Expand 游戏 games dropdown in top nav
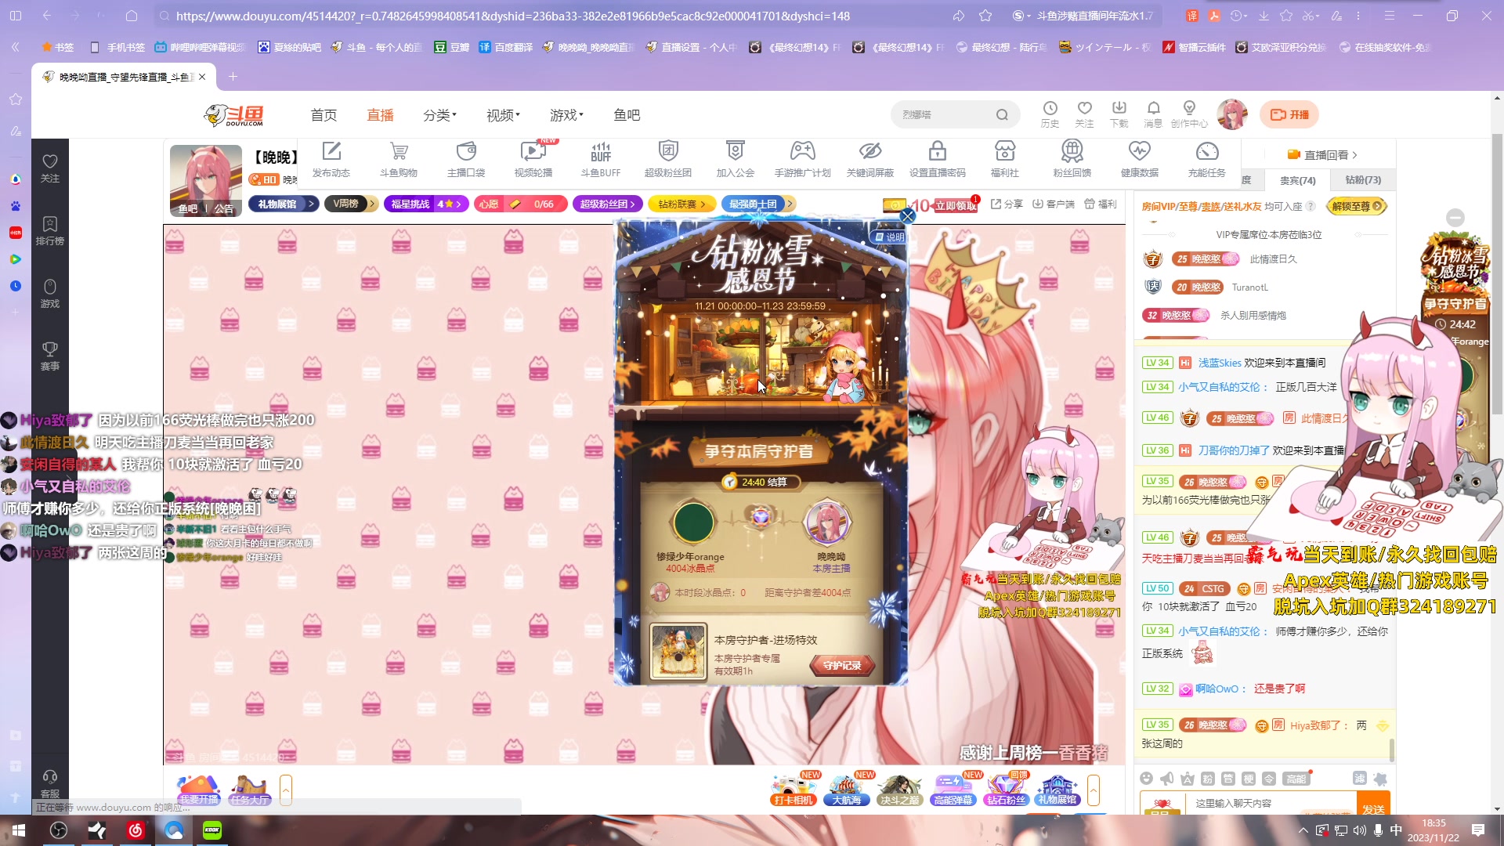Viewport: 1504px width, 846px height. pos(566,115)
